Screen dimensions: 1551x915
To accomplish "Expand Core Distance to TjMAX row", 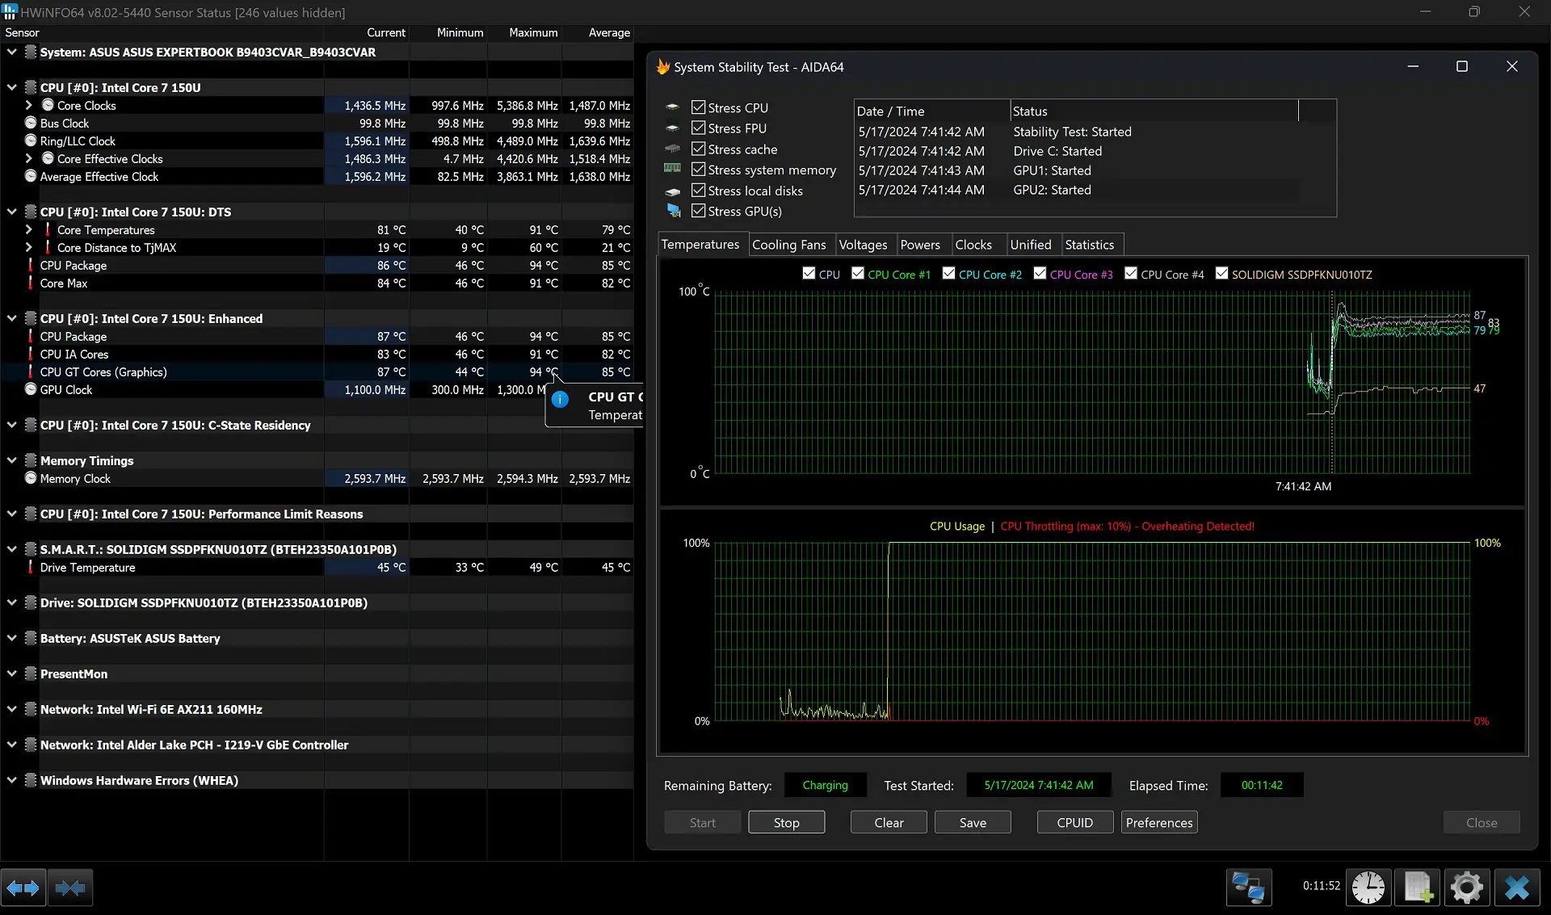I will click(x=29, y=247).
